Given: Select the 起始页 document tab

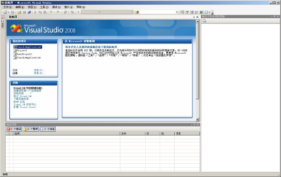Looking at the screenshot, I should point(13,17).
